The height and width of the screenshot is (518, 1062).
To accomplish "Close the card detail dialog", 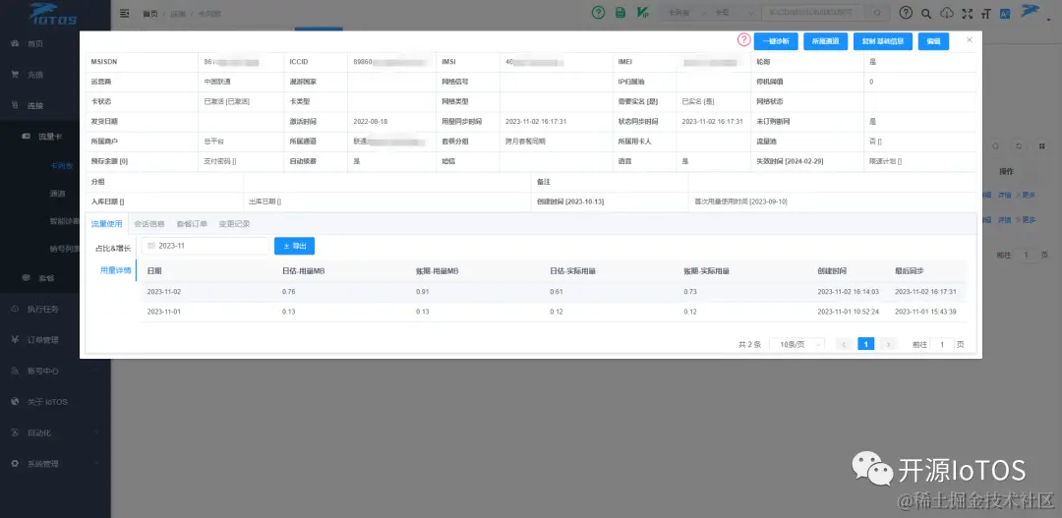I will pos(970,40).
